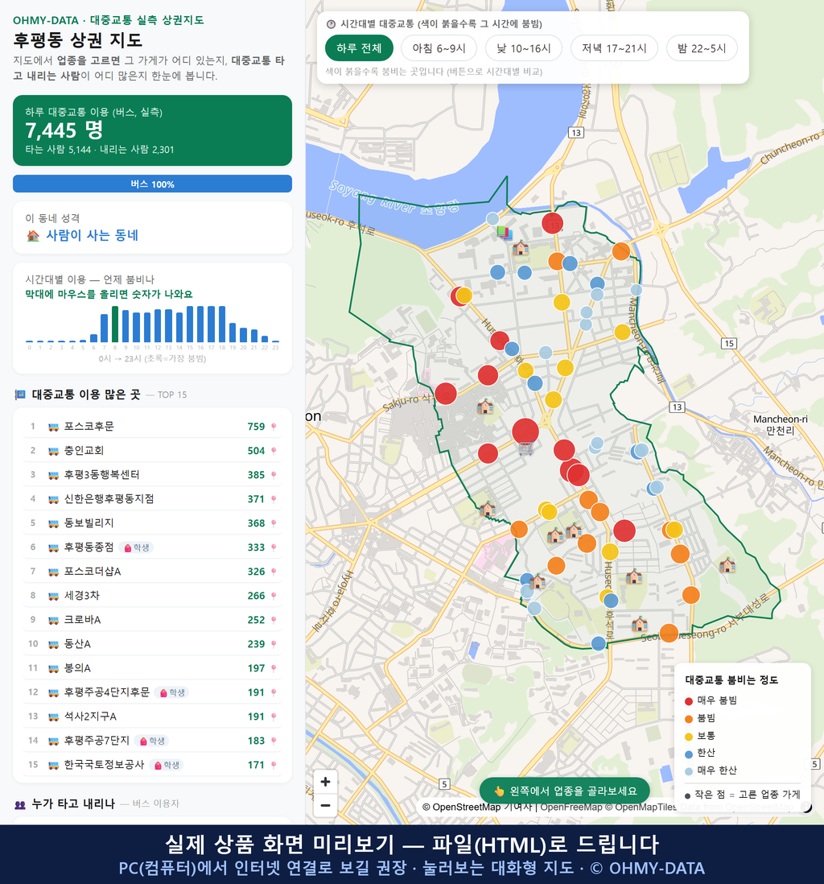Click the pin icon next to 후평3동행복센터
The width and height of the screenshot is (824, 884).
274,475
